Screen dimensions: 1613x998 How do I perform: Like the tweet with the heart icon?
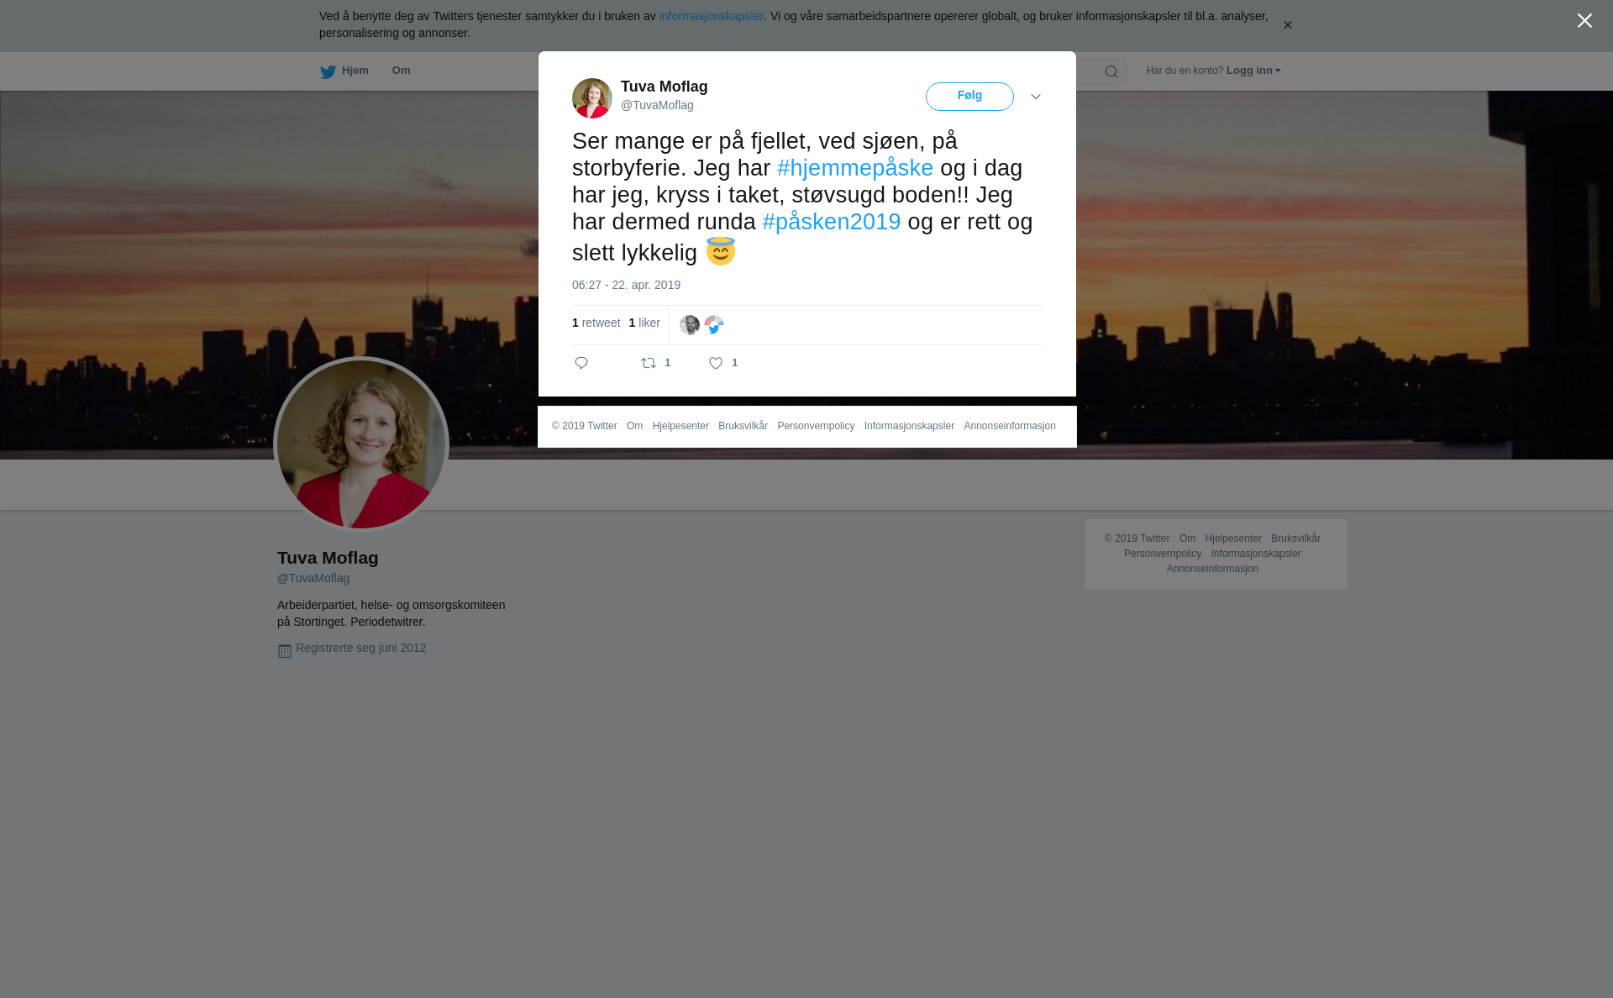tap(716, 363)
